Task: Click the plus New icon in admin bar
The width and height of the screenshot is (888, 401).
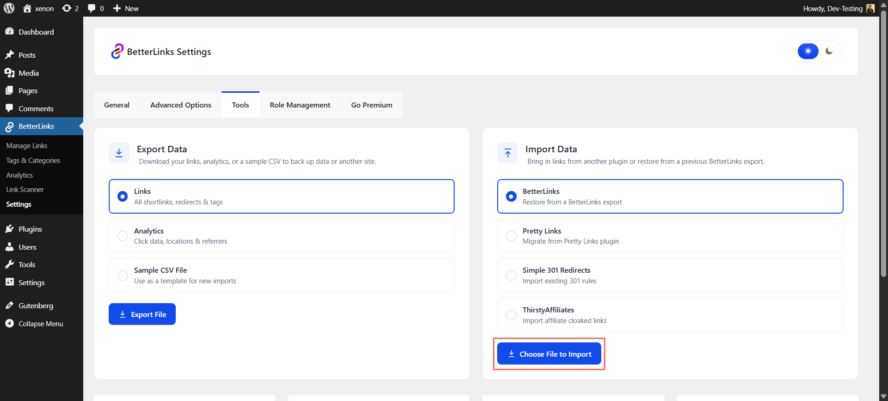Action: click(x=117, y=8)
